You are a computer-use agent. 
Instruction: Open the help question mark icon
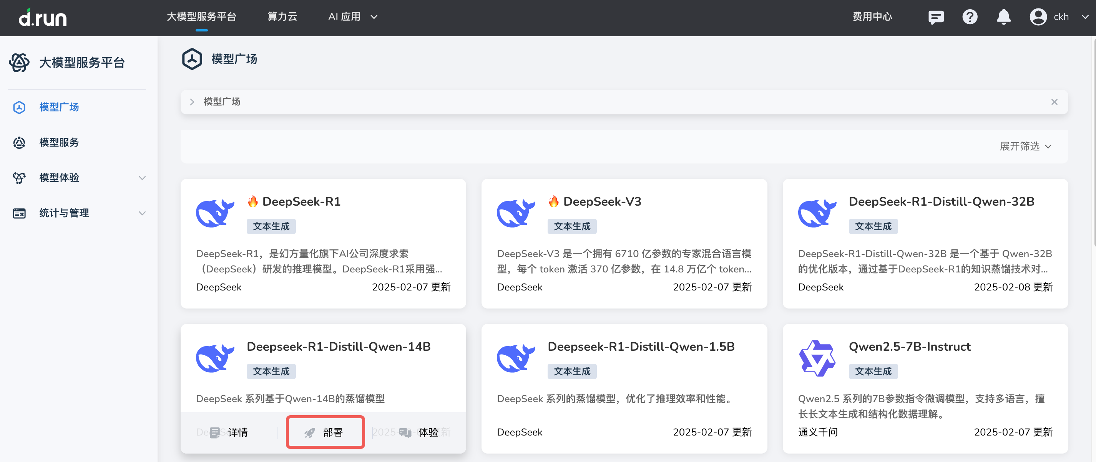tap(970, 17)
